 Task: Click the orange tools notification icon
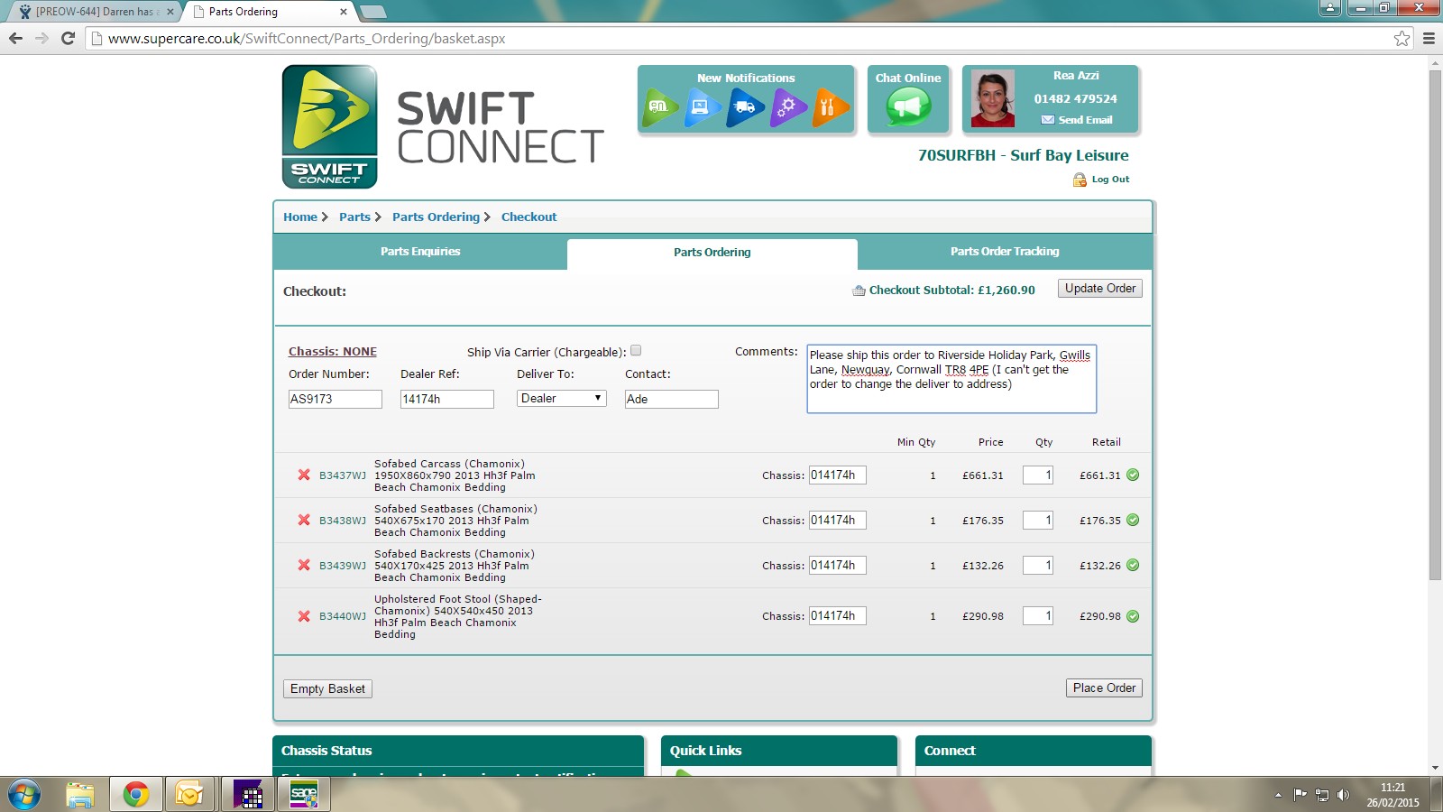point(829,107)
